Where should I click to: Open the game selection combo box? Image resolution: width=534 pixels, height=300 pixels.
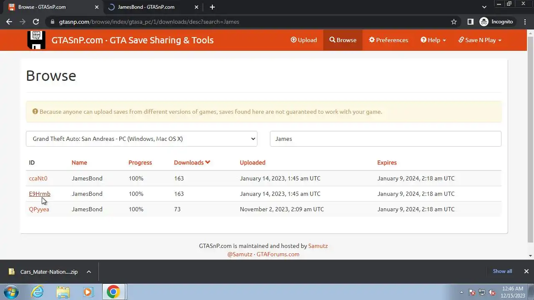141,139
